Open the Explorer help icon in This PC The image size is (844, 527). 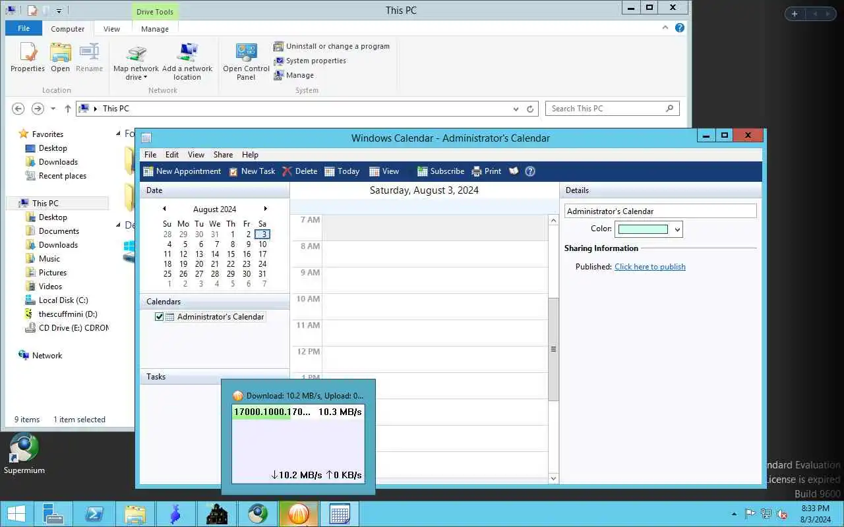click(x=680, y=28)
